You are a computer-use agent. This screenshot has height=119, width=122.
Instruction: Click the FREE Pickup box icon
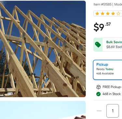point(98,87)
